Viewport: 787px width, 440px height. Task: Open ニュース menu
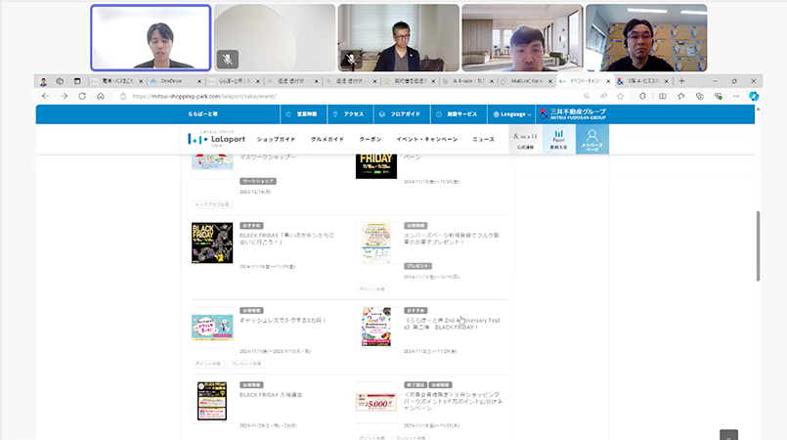[483, 140]
